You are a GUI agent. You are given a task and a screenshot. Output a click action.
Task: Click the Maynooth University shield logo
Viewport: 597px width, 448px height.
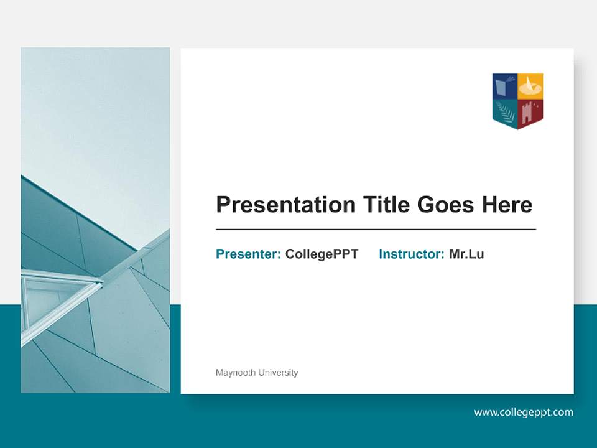(516, 100)
